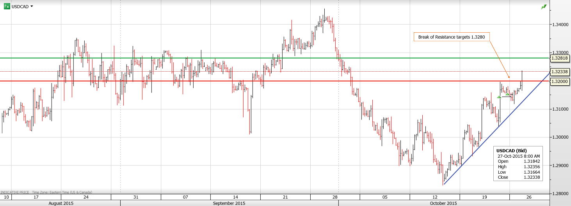This screenshot has height=206, width=571.
Task: Click the October 2015 month label
Action: click(443, 203)
